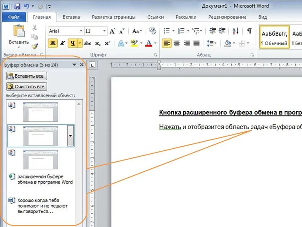The height and width of the screenshot is (227, 302).
Task: Click the Shading paint bucket icon
Action: [x=227, y=43]
